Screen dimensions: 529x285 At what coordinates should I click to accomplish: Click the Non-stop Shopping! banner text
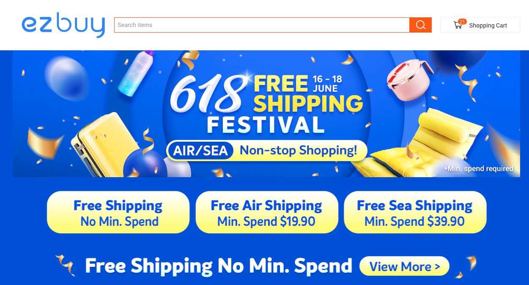(298, 151)
